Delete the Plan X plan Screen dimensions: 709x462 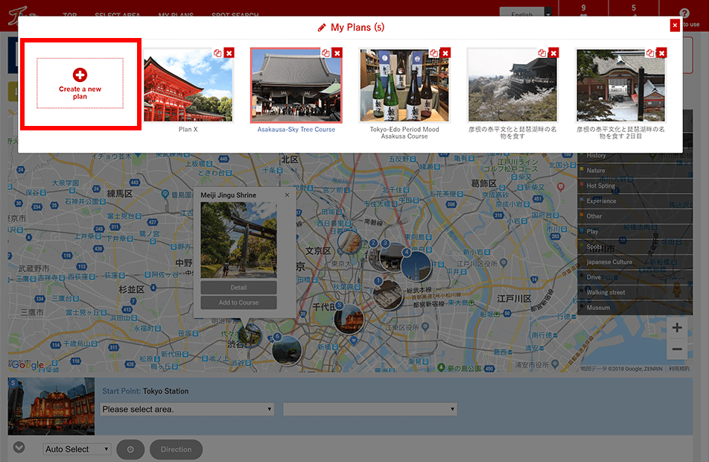[x=229, y=53]
